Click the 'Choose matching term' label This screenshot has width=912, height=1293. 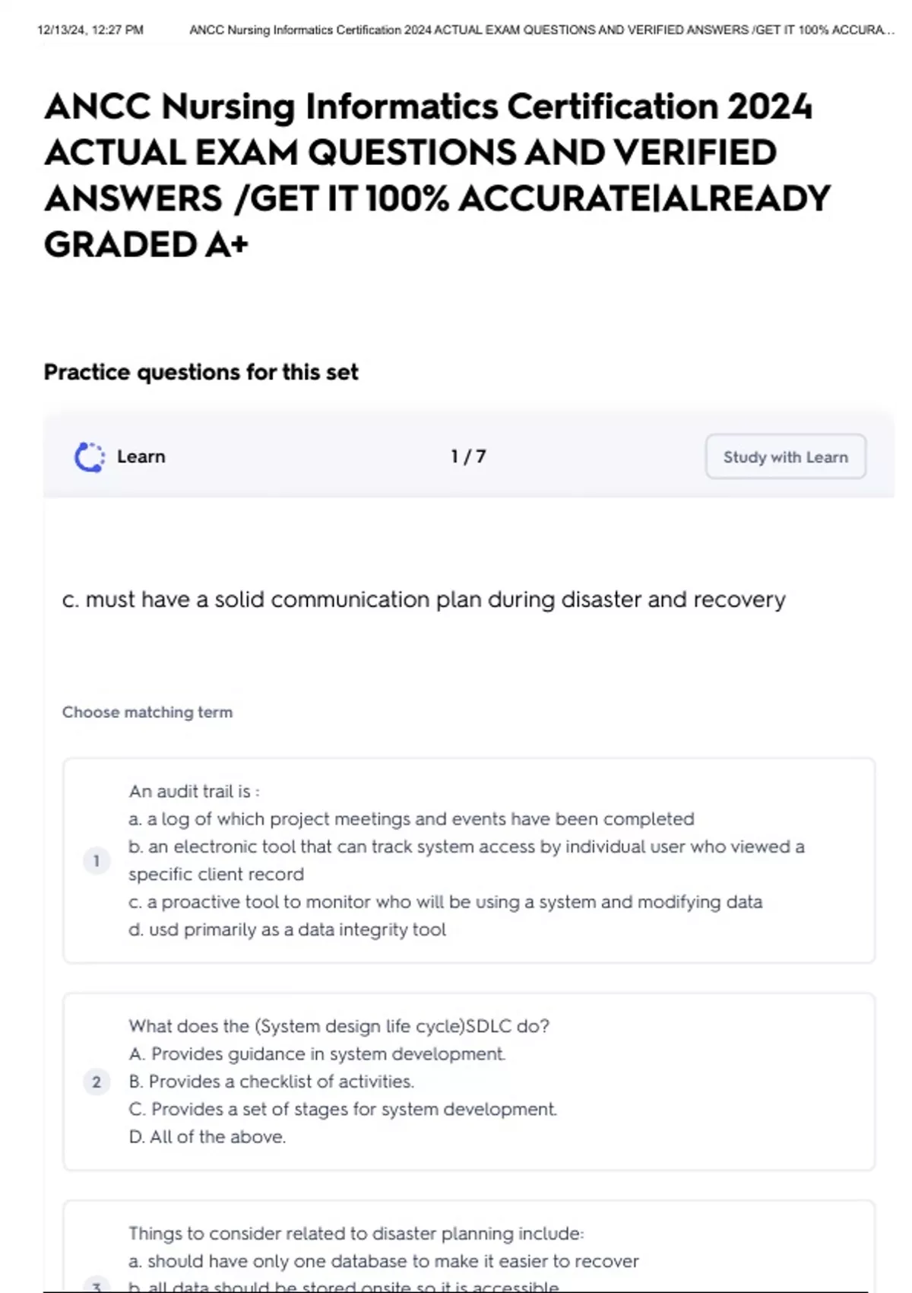coord(147,713)
